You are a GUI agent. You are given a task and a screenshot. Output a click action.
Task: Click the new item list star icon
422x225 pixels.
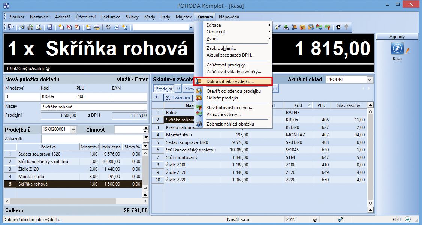click(x=125, y=27)
